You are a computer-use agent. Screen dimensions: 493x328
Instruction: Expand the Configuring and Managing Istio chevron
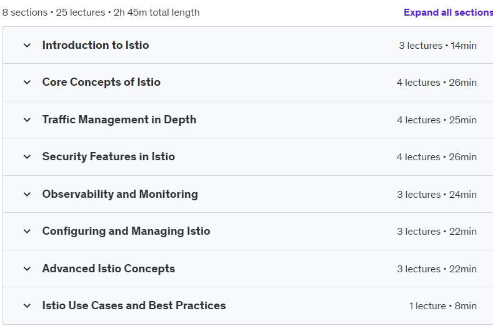tap(27, 231)
